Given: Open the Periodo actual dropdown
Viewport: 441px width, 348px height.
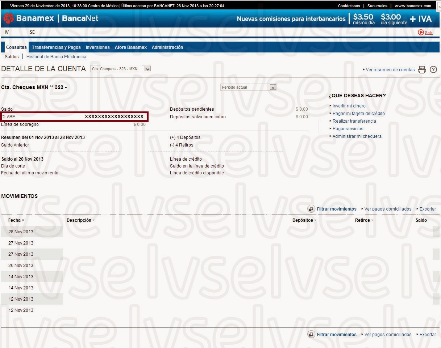Looking at the screenshot, I should point(248,87).
